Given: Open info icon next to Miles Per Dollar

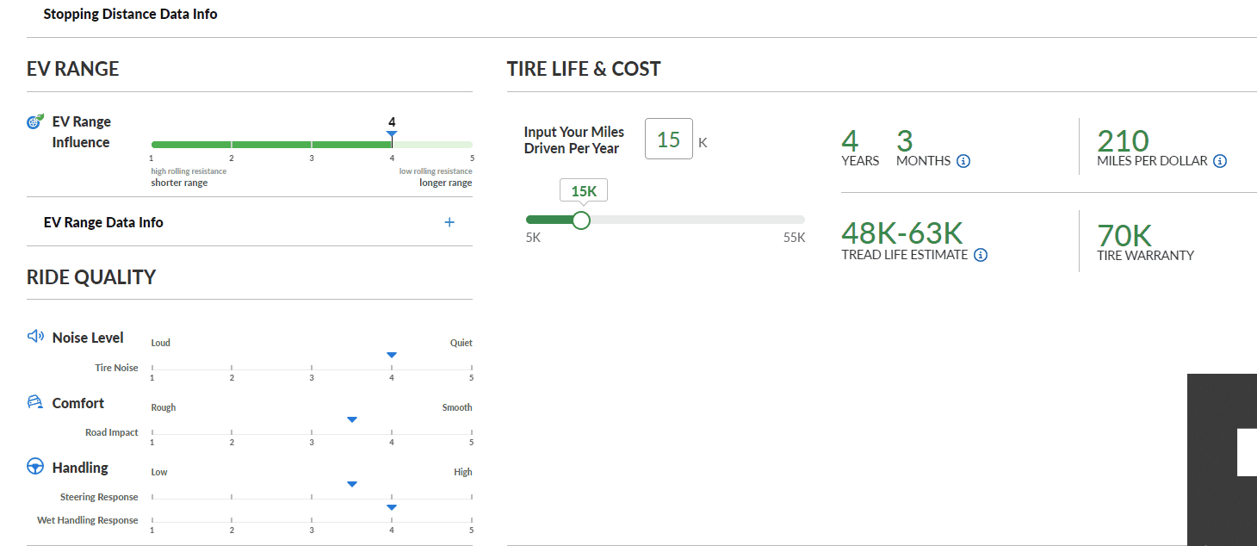Looking at the screenshot, I should point(1219,161).
